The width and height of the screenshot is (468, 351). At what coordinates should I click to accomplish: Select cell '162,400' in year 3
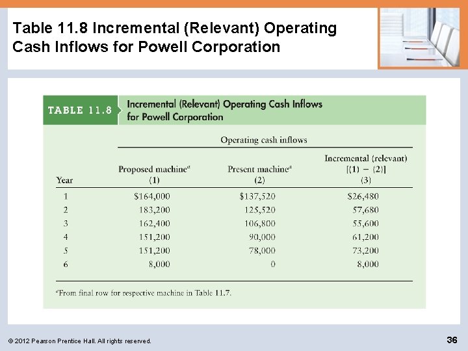[x=155, y=224]
